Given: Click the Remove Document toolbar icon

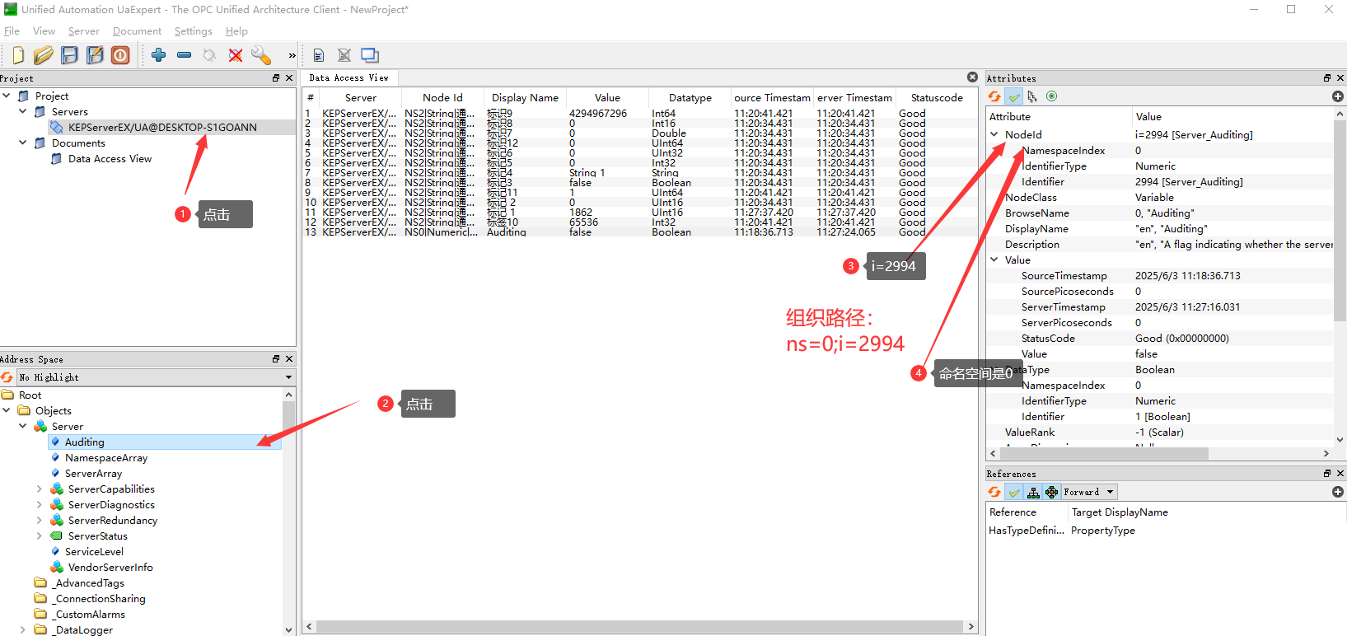Looking at the screenshot, I should [344, 55].
